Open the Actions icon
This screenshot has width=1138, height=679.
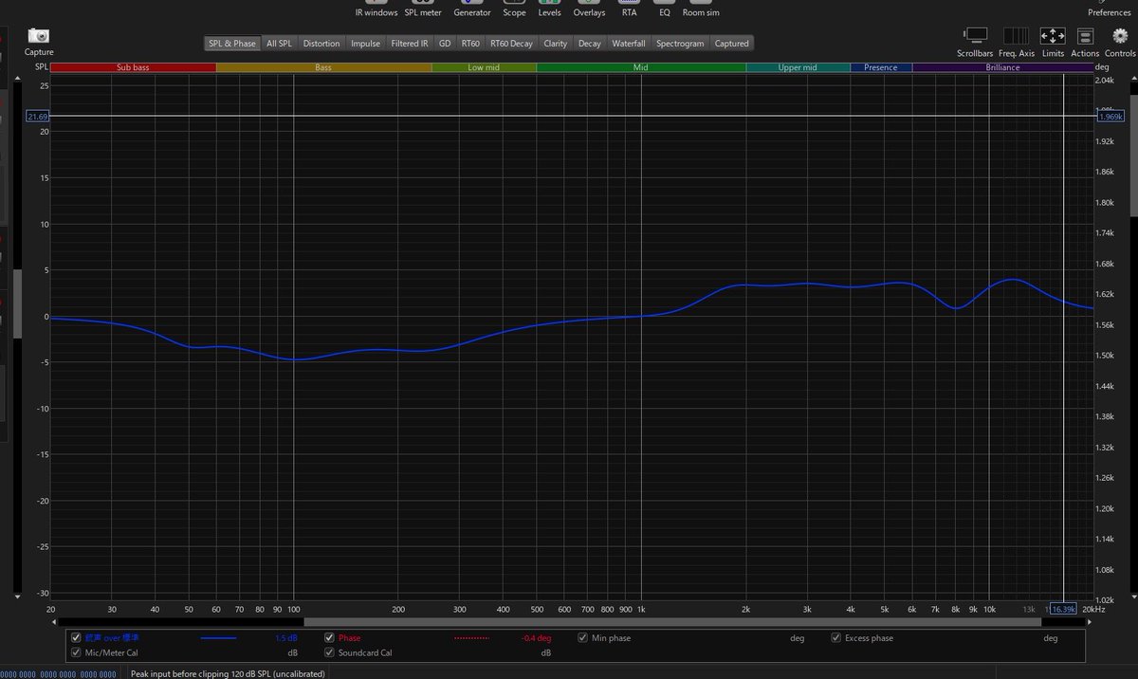[1085, 36]
